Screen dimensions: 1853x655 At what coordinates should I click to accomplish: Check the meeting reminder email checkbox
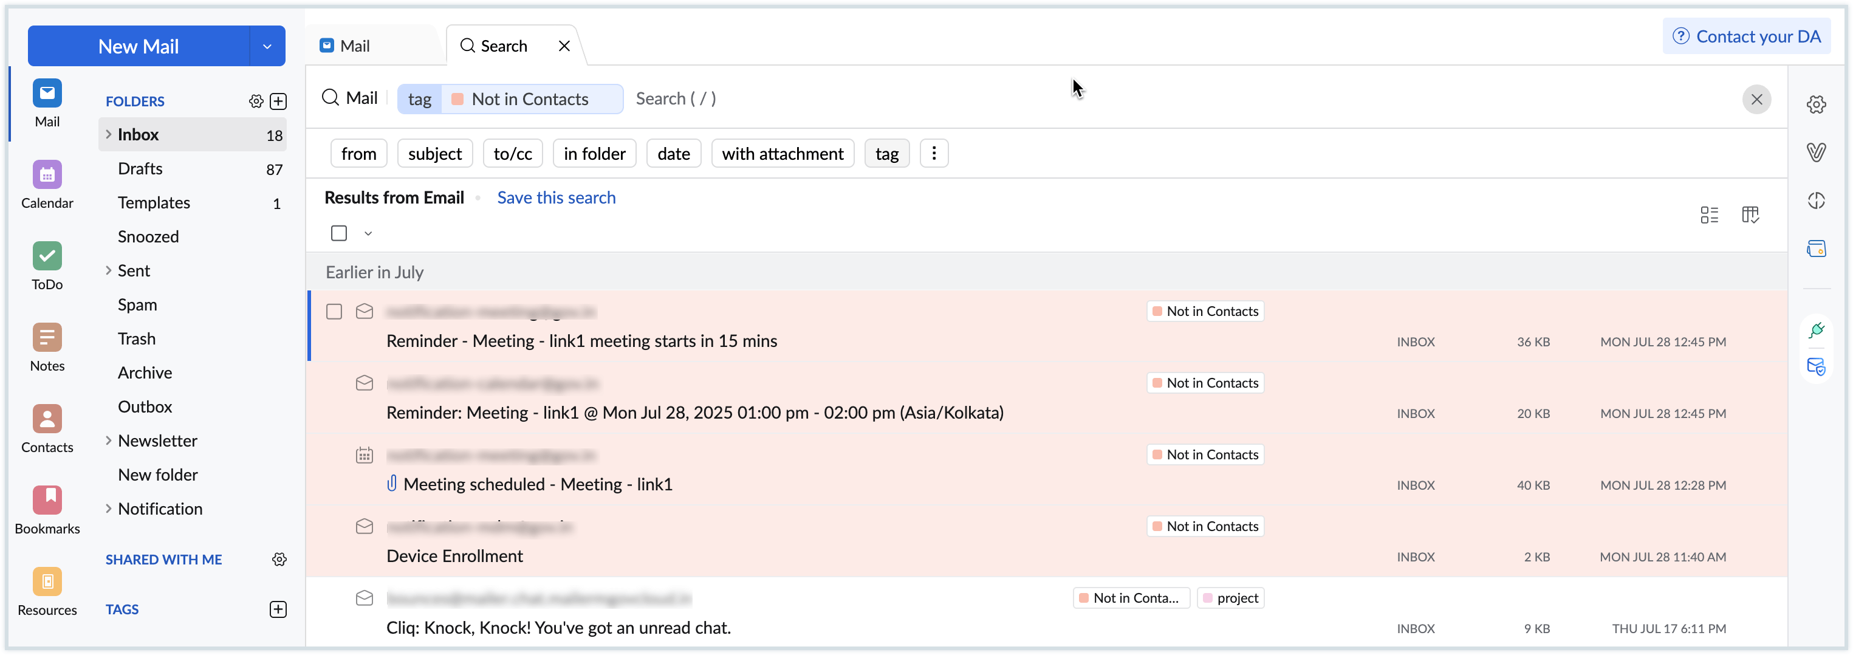pyautogui.click(x=334, y=312)
